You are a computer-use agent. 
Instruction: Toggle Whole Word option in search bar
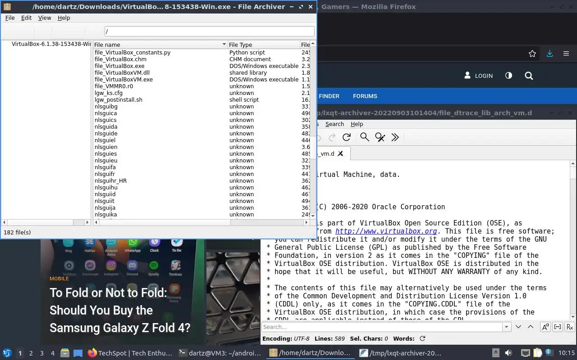pos(557,327)
